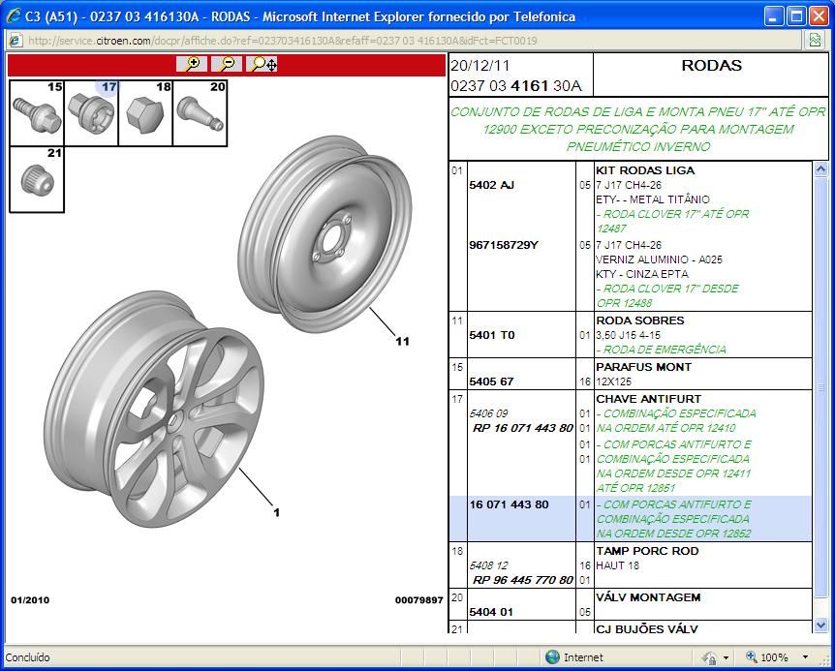Open thumbnail 18 nut cap image
Screen dimensions: 835x671
(145, 113)
